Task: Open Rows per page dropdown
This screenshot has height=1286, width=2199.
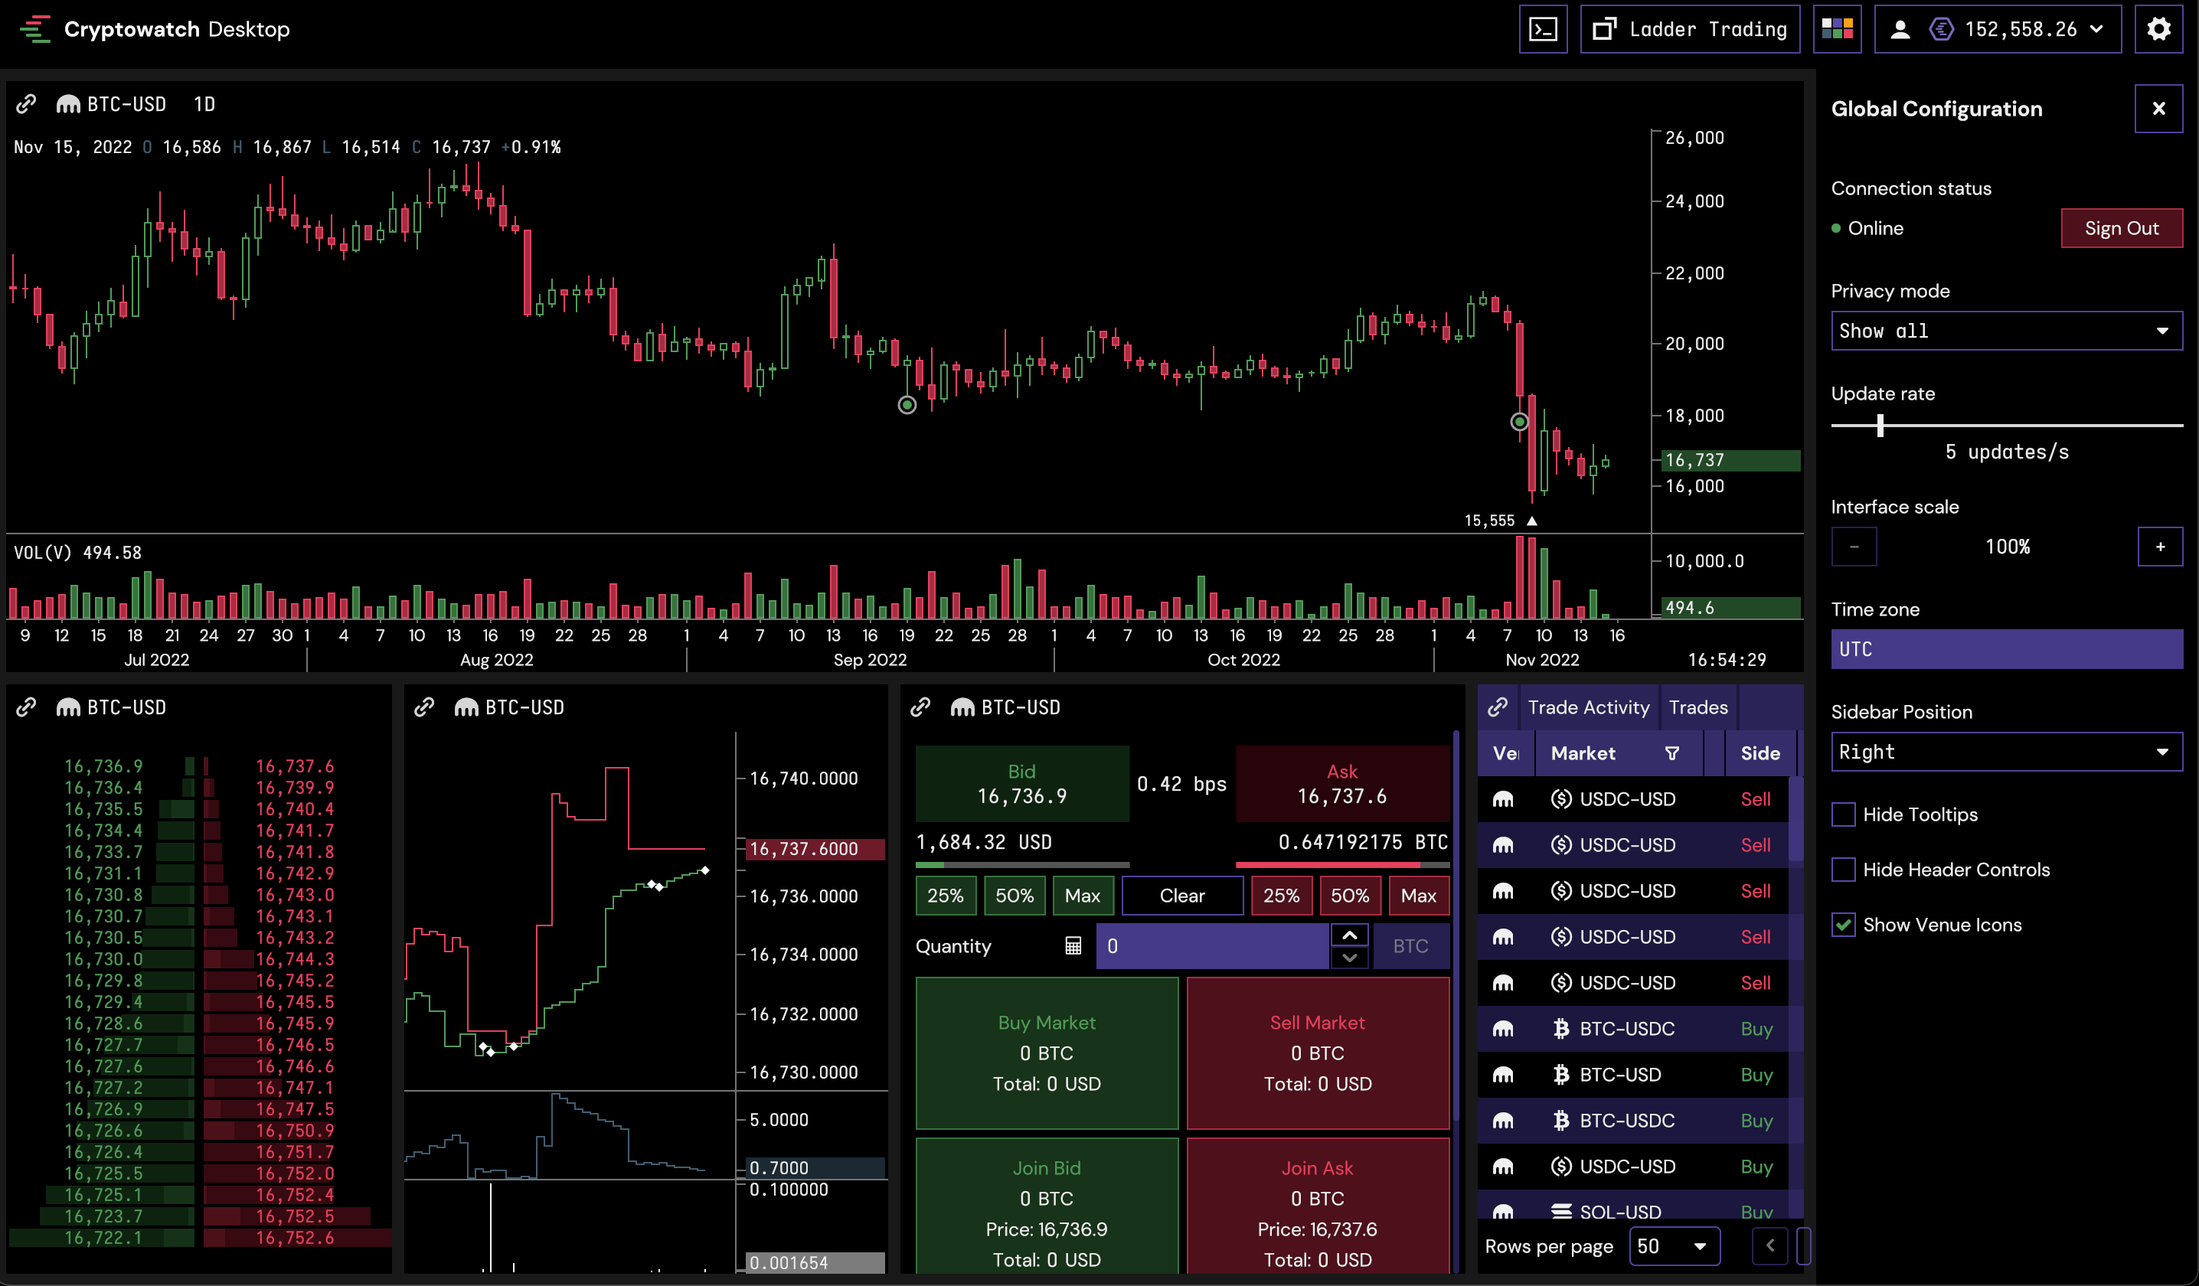Action: click(1673, 1246)
